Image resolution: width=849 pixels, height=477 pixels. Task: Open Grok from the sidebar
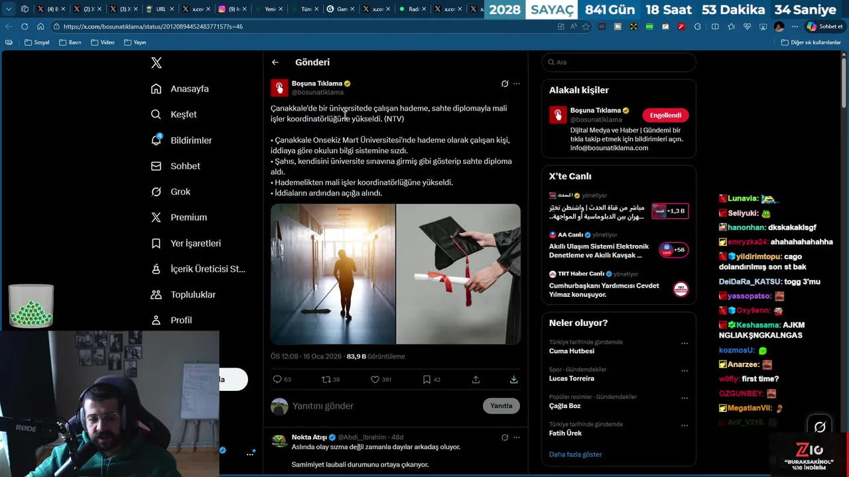[170, 191]
